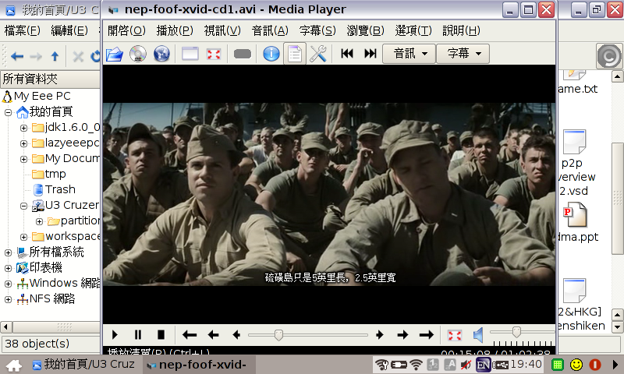This screenshot has height=374, width=624.
Task: Show the playlist document icon
Action: pyautogui.click(x=294, y=54)
